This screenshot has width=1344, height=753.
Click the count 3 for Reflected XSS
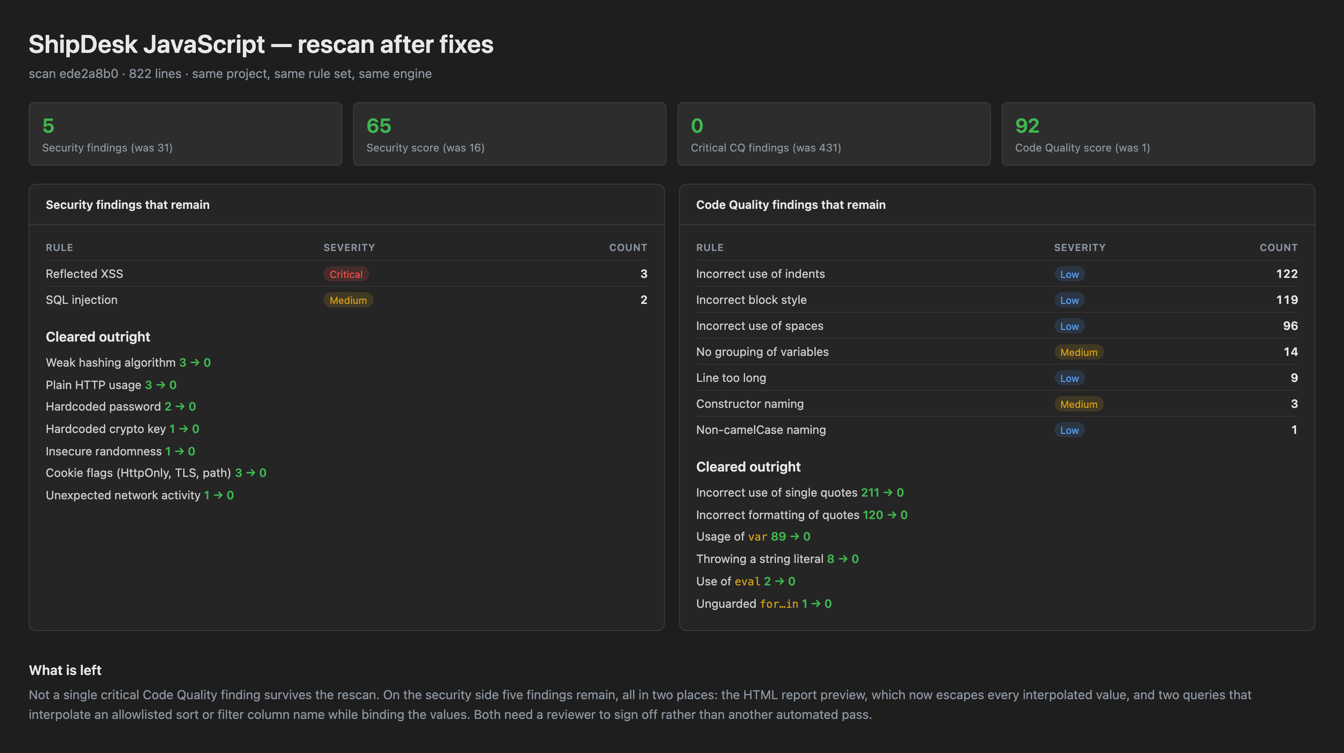tap(644, 274)
